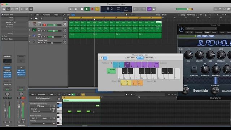Stop playback with the stop button
This screenshot has height=130, width=231.
pyautogui.click(x=82, y=9)
